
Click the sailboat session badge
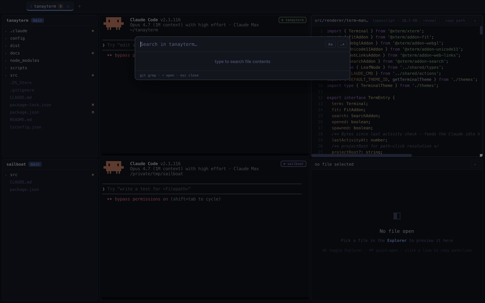click(x=293, y=164)
